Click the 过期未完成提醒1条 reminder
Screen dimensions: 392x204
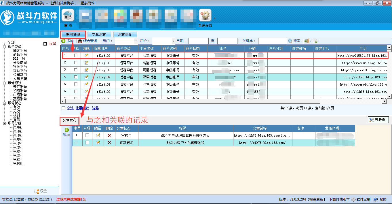pos(71,199)
